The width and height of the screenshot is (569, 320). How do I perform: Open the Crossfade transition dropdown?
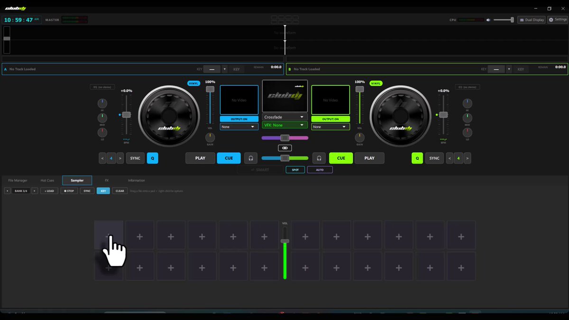tap(284, 117)
